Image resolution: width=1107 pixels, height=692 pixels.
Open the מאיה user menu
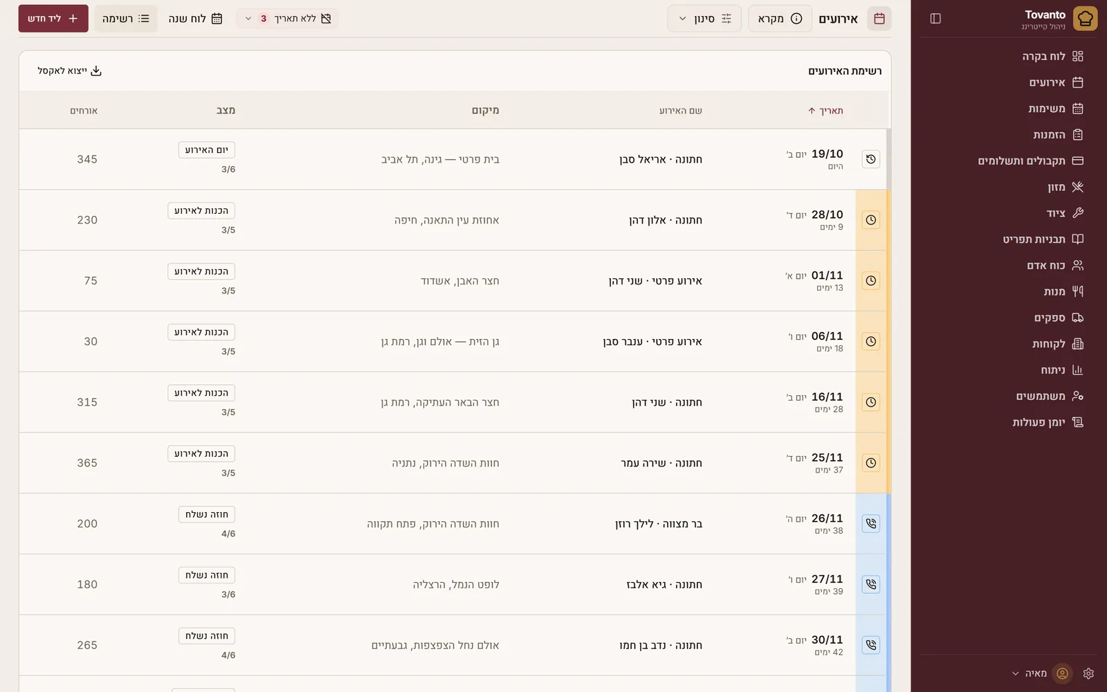pos(1036,673)
